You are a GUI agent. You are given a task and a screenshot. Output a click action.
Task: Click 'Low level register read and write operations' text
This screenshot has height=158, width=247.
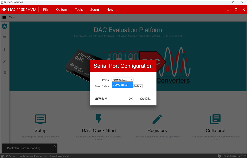[157, 137]
